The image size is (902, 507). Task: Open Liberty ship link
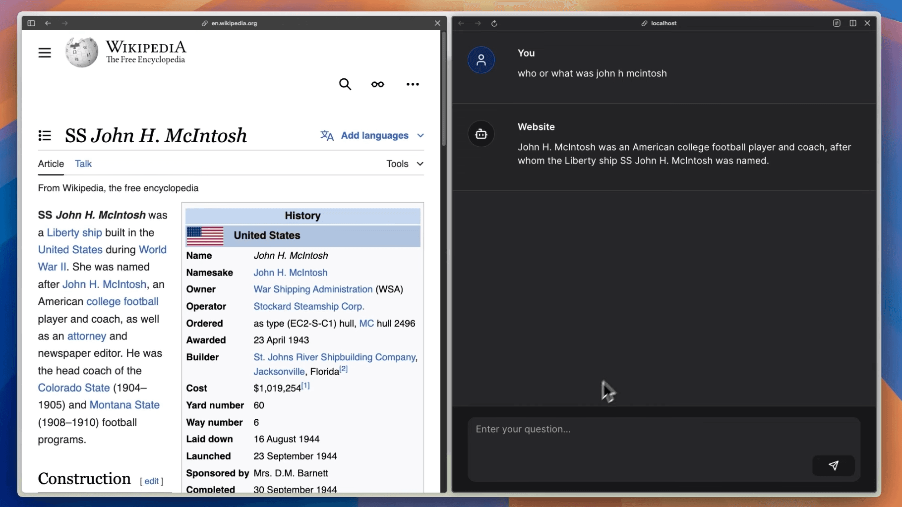74,232
